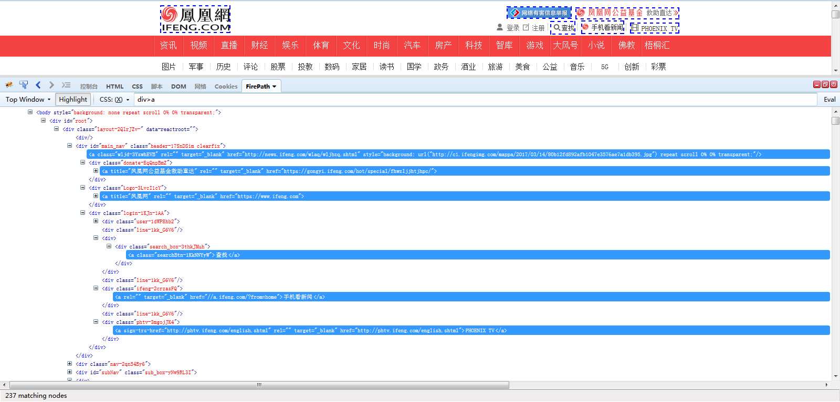Click the login user icon
The height and width of the screenshot is (402, 840).
tap(500, 27)
